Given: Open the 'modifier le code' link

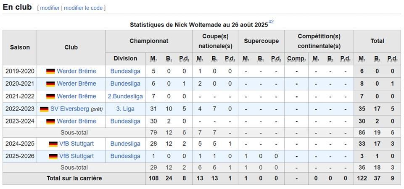Looking at the screenshot, I should coord(83,8).
